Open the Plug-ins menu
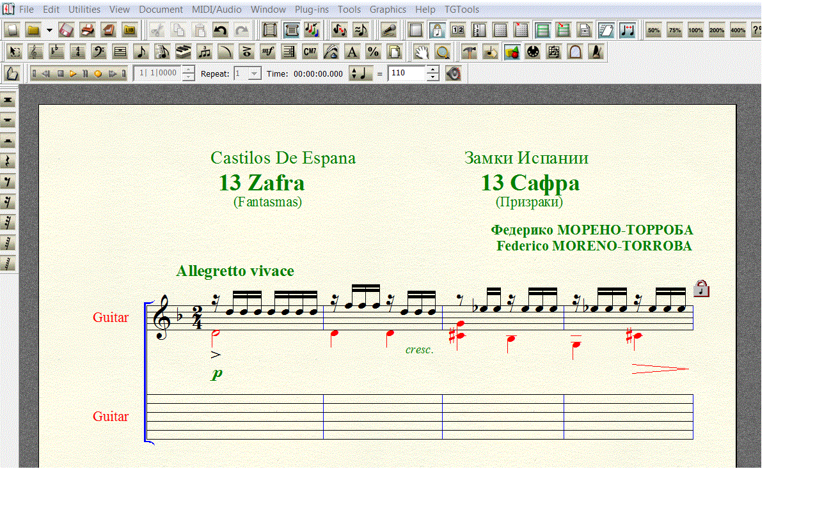Viewport: 815px width, 522px height. (312, 10)
